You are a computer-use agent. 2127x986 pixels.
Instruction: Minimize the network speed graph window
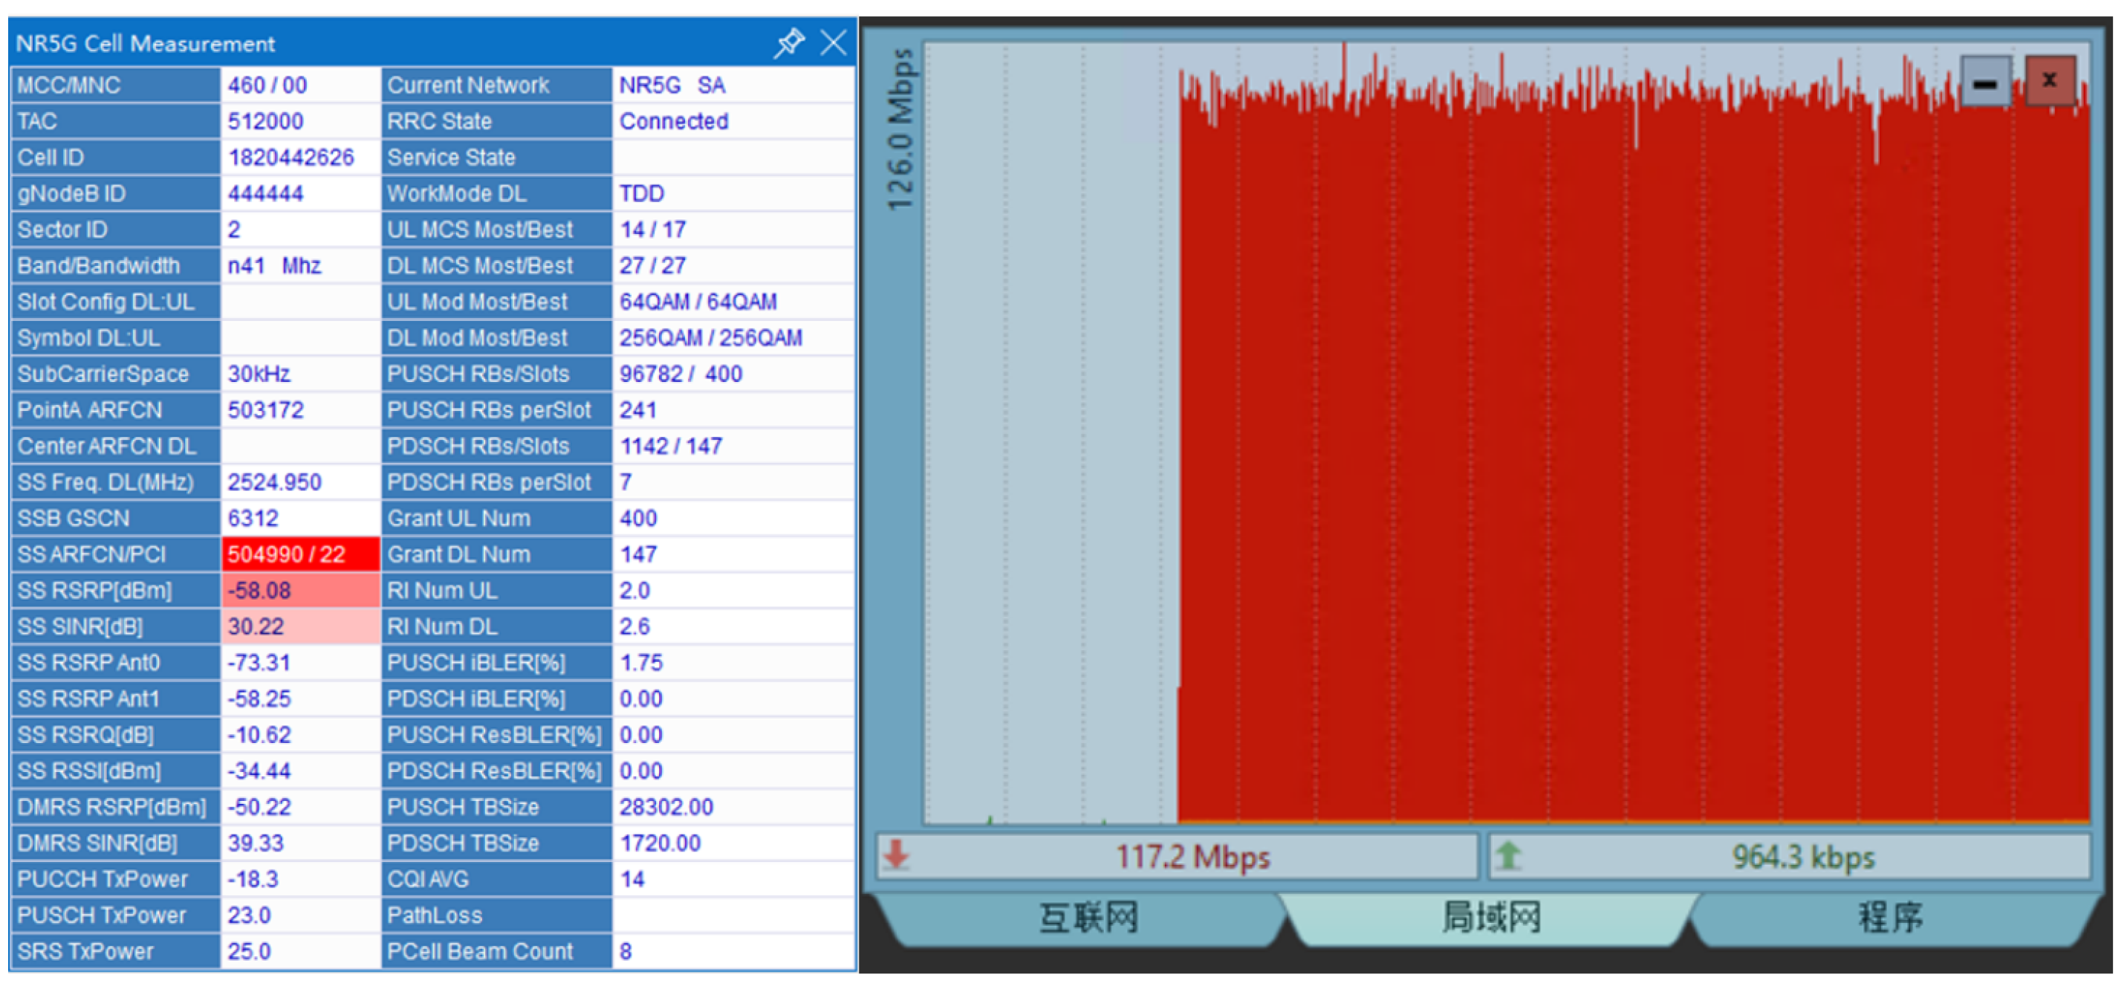(1985, 82)
